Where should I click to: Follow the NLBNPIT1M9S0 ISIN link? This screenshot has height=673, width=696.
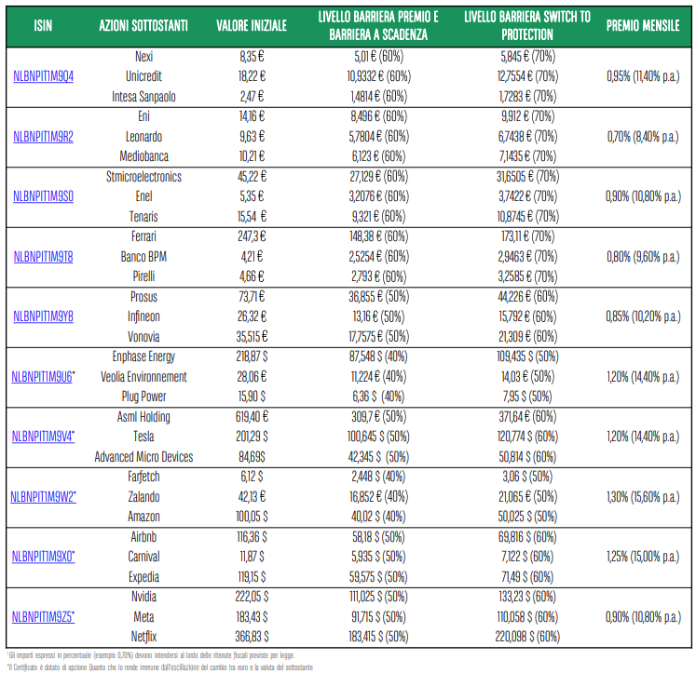(x=43, y=196)
